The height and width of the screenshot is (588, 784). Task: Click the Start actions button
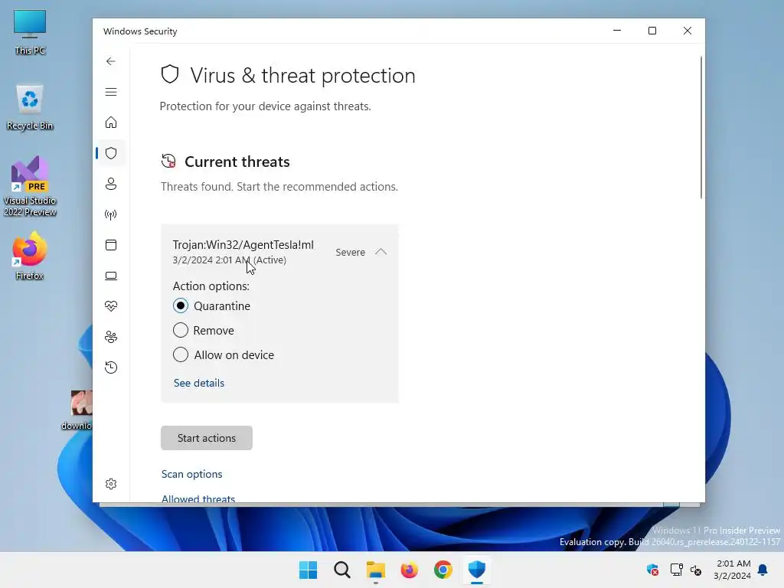(x=207, y=438)
